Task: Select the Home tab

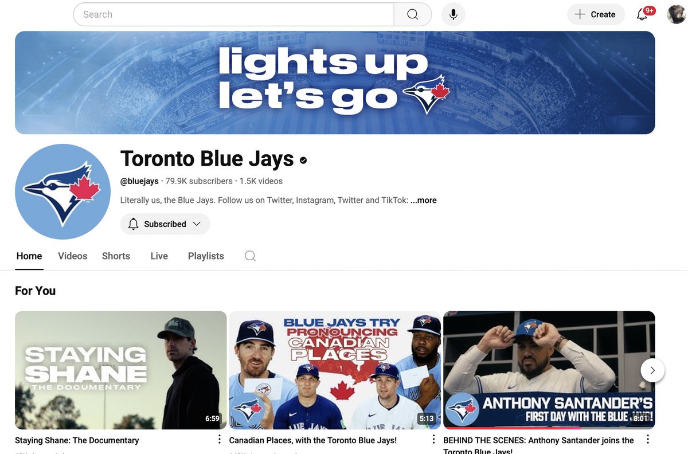Action: click(x=29, y=256)
